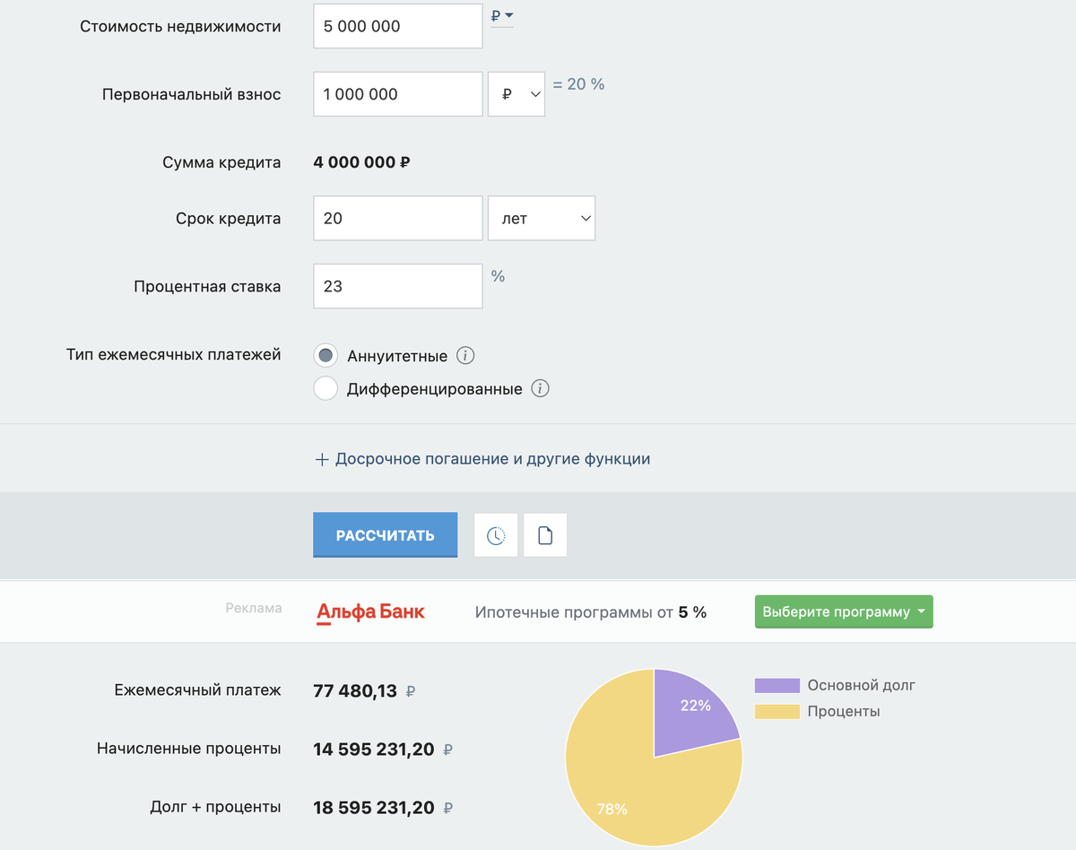Show info about Аннуитетные payments
1076x850 pixels.
point(464,356)
